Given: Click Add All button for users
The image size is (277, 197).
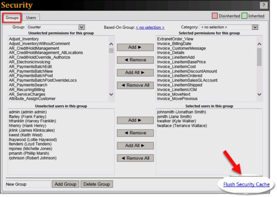Looking at the screenshot, I should pyautogui.click(x=132, y=146).
